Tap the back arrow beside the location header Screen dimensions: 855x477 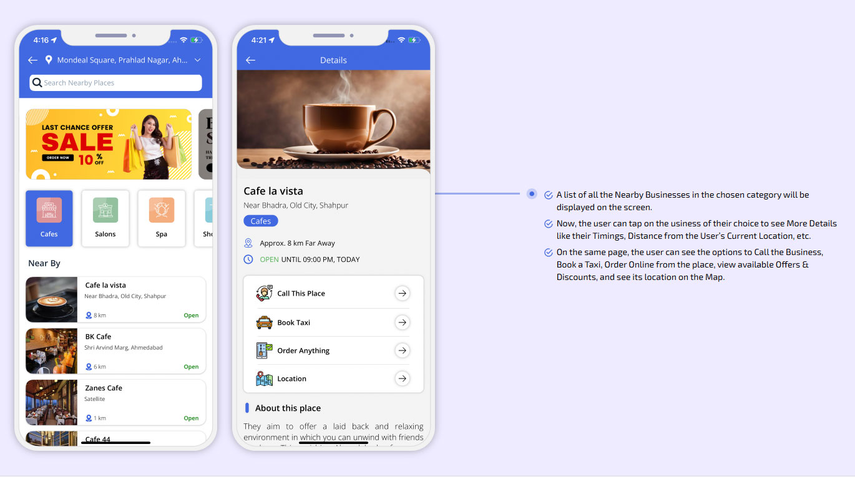33,60
